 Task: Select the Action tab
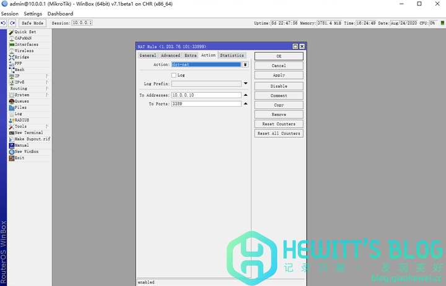coord(208,55)
